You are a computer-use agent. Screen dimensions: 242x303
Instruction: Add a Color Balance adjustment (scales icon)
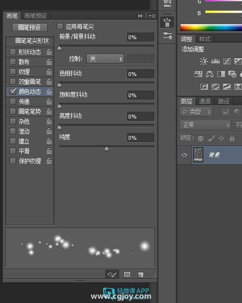[x=209, y=74]
